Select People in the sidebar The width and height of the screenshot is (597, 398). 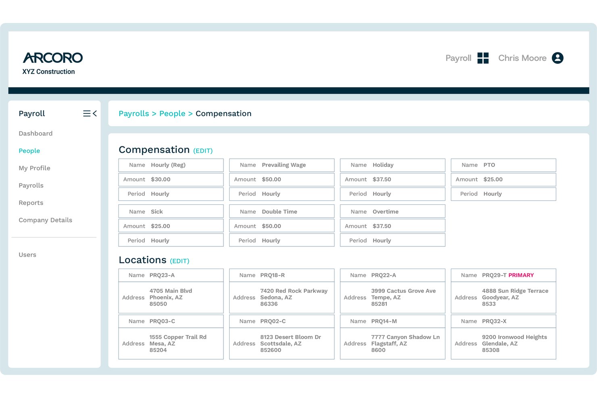click(x=29, y=151)
